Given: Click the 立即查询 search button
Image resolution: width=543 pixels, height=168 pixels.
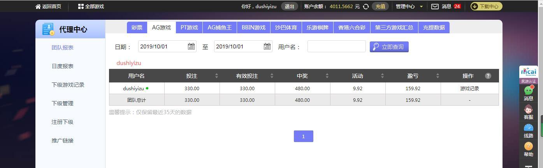Looking at the screenshot, I should [389, 47].
